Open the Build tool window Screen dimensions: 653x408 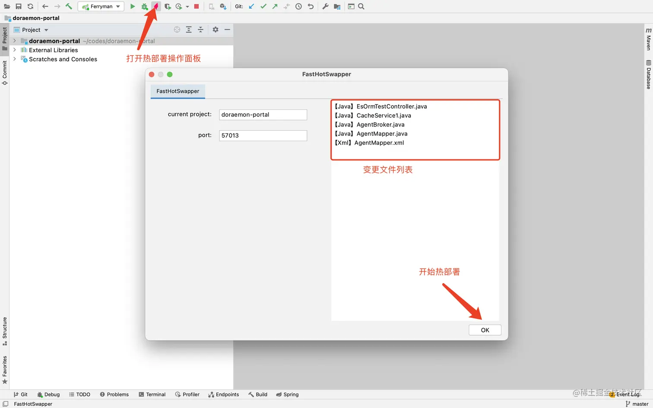pos(258,394)
